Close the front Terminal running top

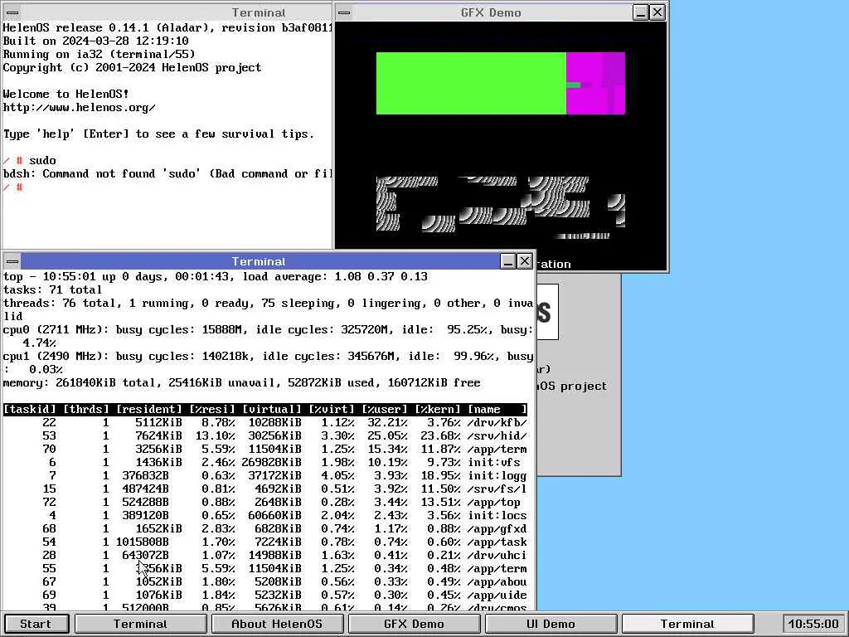[525, 261]
